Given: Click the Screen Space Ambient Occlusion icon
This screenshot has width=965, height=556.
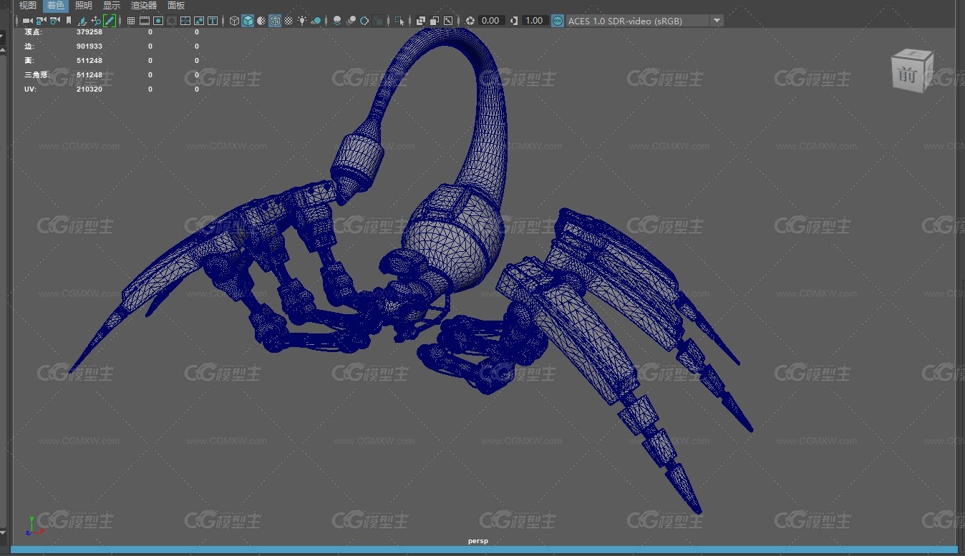Looking at the screenshot, I should (337, 21).
